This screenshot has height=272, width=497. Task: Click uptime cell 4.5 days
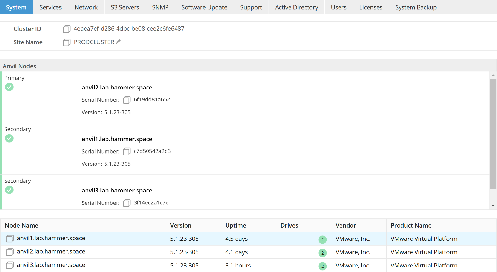point(237,239)
